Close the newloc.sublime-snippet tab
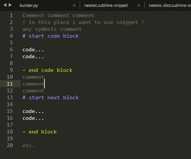 pos(139,5)
